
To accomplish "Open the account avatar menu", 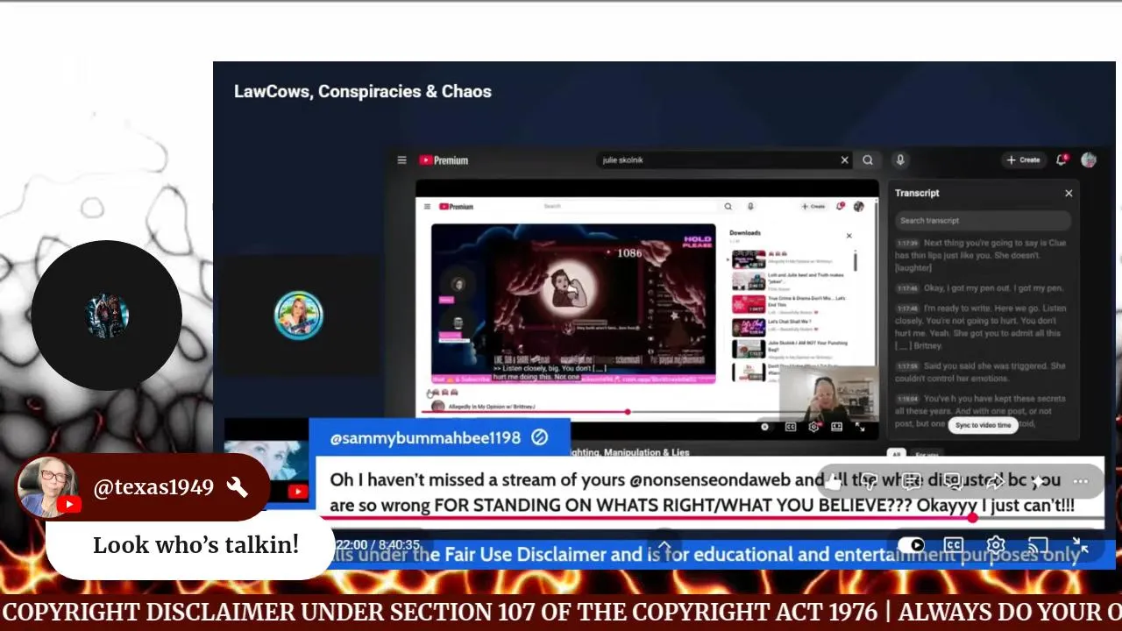I will [x=1089, y=160].
